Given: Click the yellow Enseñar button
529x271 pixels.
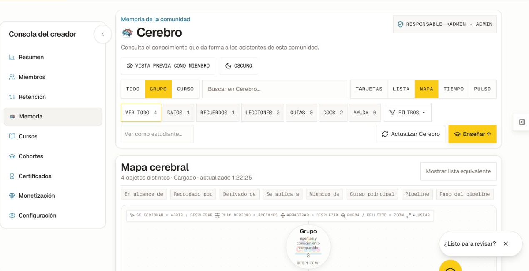Looking at the screenshot, I should 472,134.
